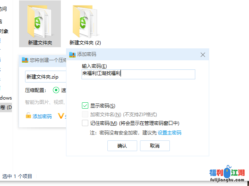Click the 福利江湖 mouse logo watermark
249x186 pixels.
(228, 173)
